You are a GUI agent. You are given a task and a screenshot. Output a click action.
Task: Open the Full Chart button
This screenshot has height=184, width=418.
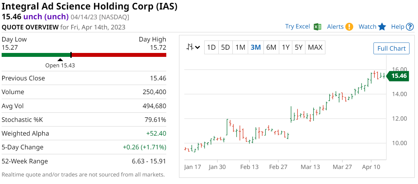tap(391, 48)
